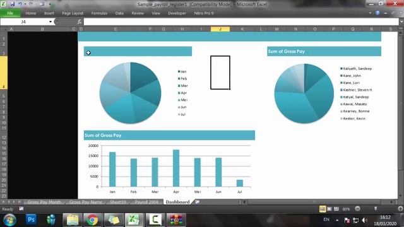Switch to the Home ribbon tab

(31, 13)
